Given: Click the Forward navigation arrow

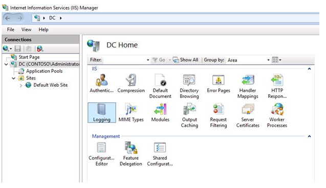Looking at the screenshot, I should pyautogui.click(x=19, y=18).
